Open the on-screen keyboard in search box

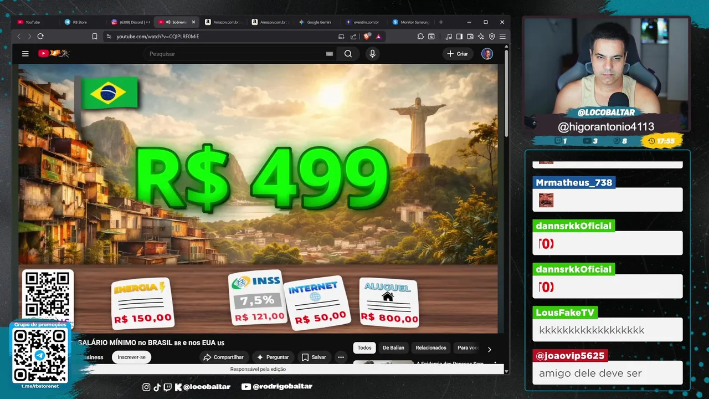[x=329, y=54]
